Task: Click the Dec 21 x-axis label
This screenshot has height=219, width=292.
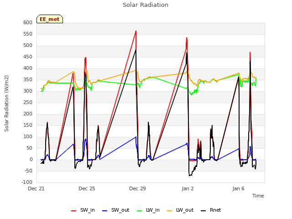Action: (x=36, y=188)
